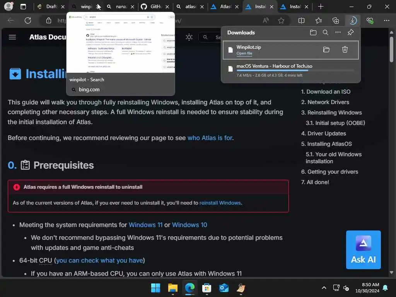396x297 pixels.
Task: Delete the Winpilot.zip download entry
Action: 345,49
